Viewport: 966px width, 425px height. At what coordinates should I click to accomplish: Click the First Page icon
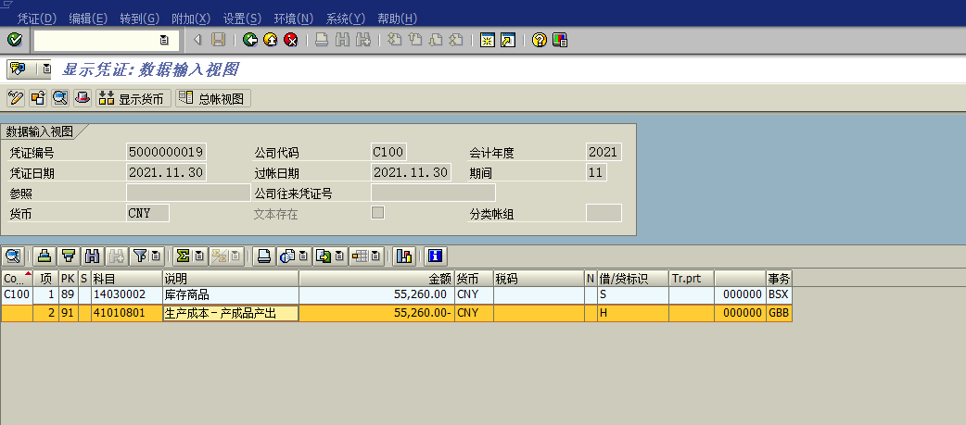tap(394, 40)
